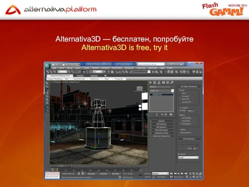Click Previous Frame playback button
Image resolution: width=249 pixels, height=187 pixels.
[x=175, y=174]
